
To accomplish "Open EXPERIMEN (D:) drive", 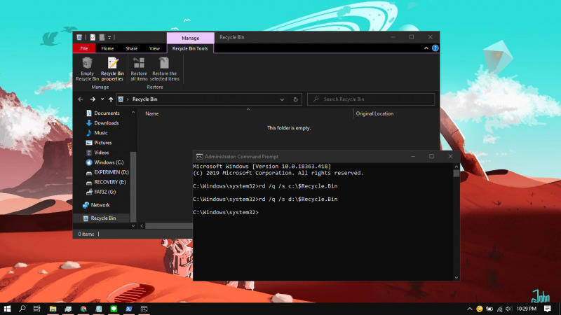I will click(107, 172).
